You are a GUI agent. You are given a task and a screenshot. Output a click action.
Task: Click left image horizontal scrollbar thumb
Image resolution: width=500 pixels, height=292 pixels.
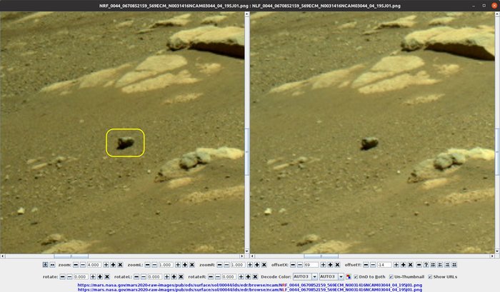71,256
